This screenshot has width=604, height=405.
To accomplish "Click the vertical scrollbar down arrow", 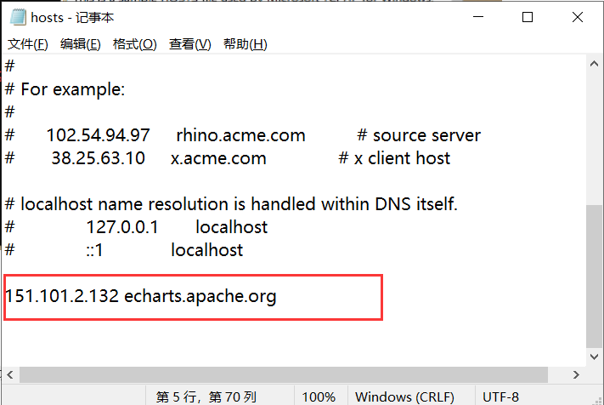I will click(x=594, y=357).
